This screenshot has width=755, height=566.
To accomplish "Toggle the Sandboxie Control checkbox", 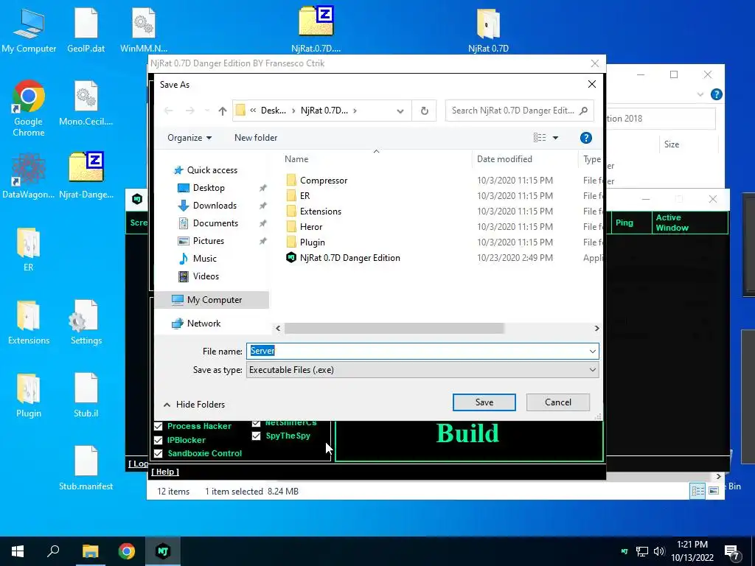I will (158, 453).
